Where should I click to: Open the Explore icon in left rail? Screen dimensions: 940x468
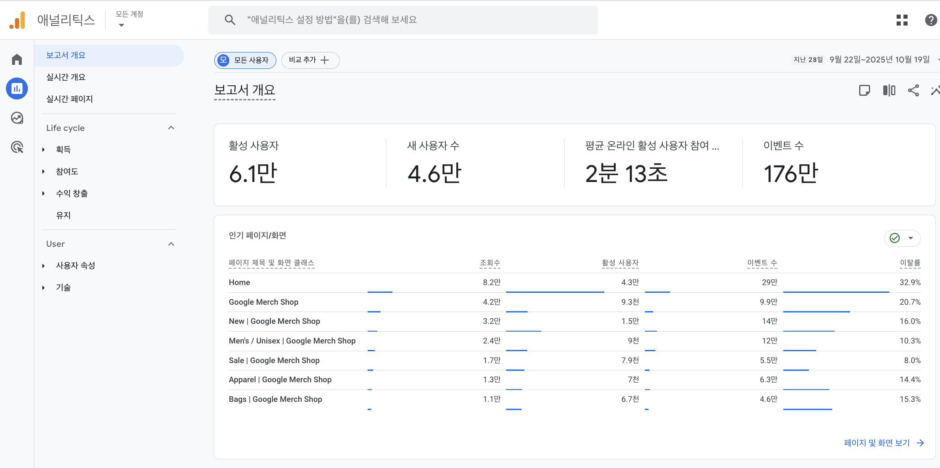coord(17,118)
